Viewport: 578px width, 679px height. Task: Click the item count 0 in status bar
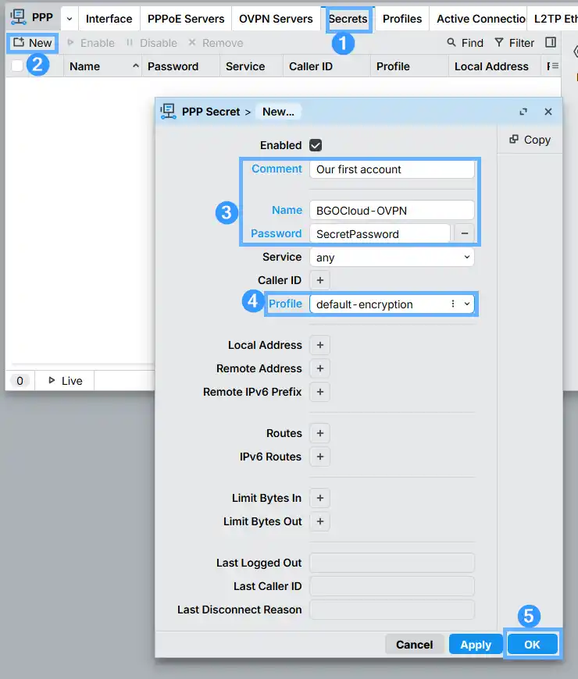[20, 381]
